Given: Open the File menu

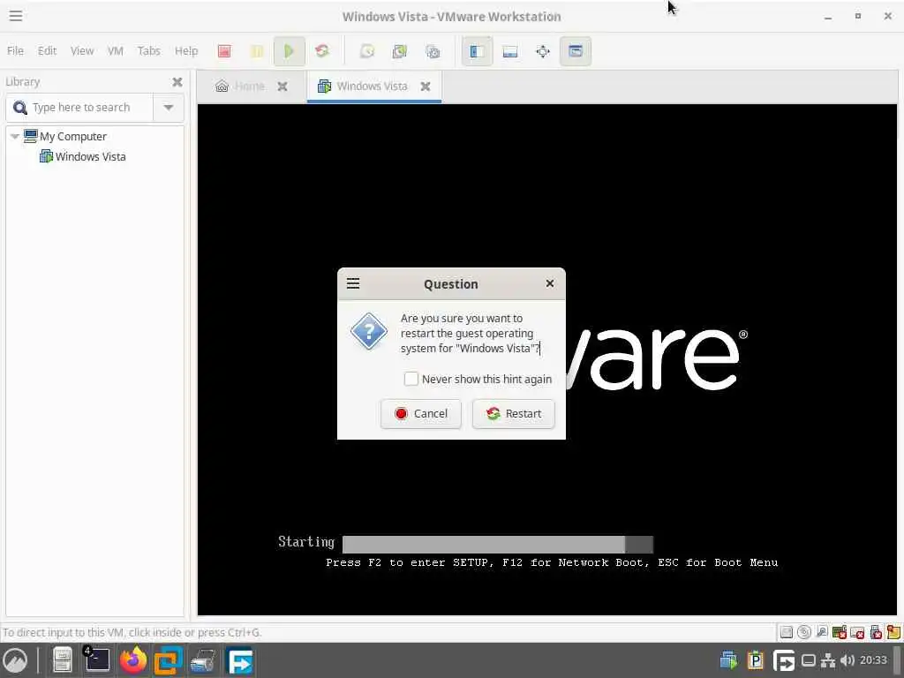Looking at the screenshot, I should click(15, 50).
